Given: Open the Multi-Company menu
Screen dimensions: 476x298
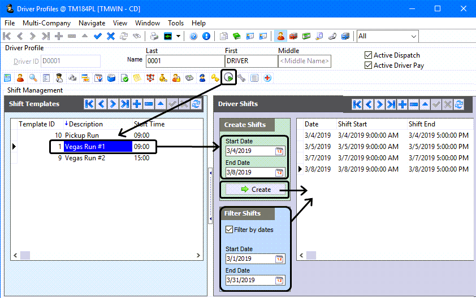Looking at the screenshot, I should tap(46, 23).
